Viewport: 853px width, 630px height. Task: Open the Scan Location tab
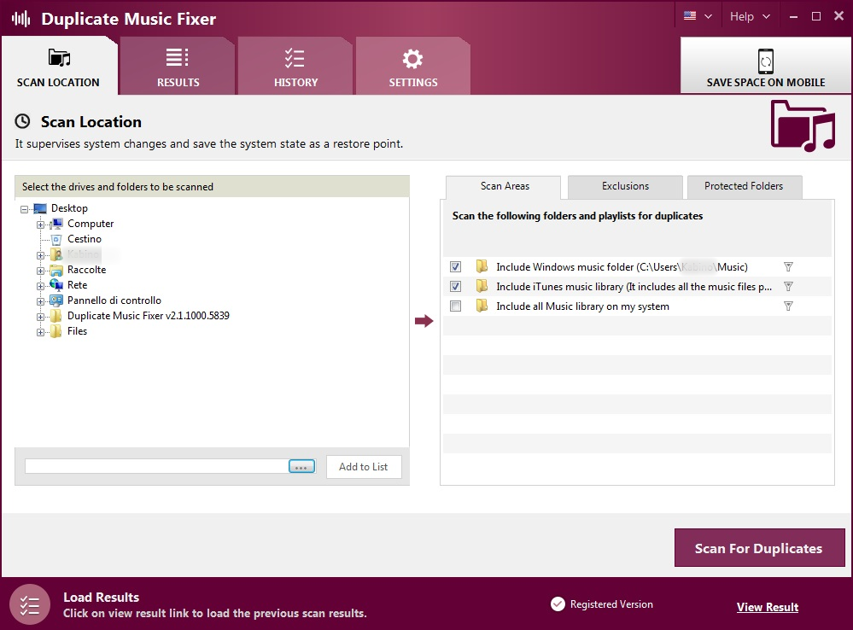click(x=59, y=67)
